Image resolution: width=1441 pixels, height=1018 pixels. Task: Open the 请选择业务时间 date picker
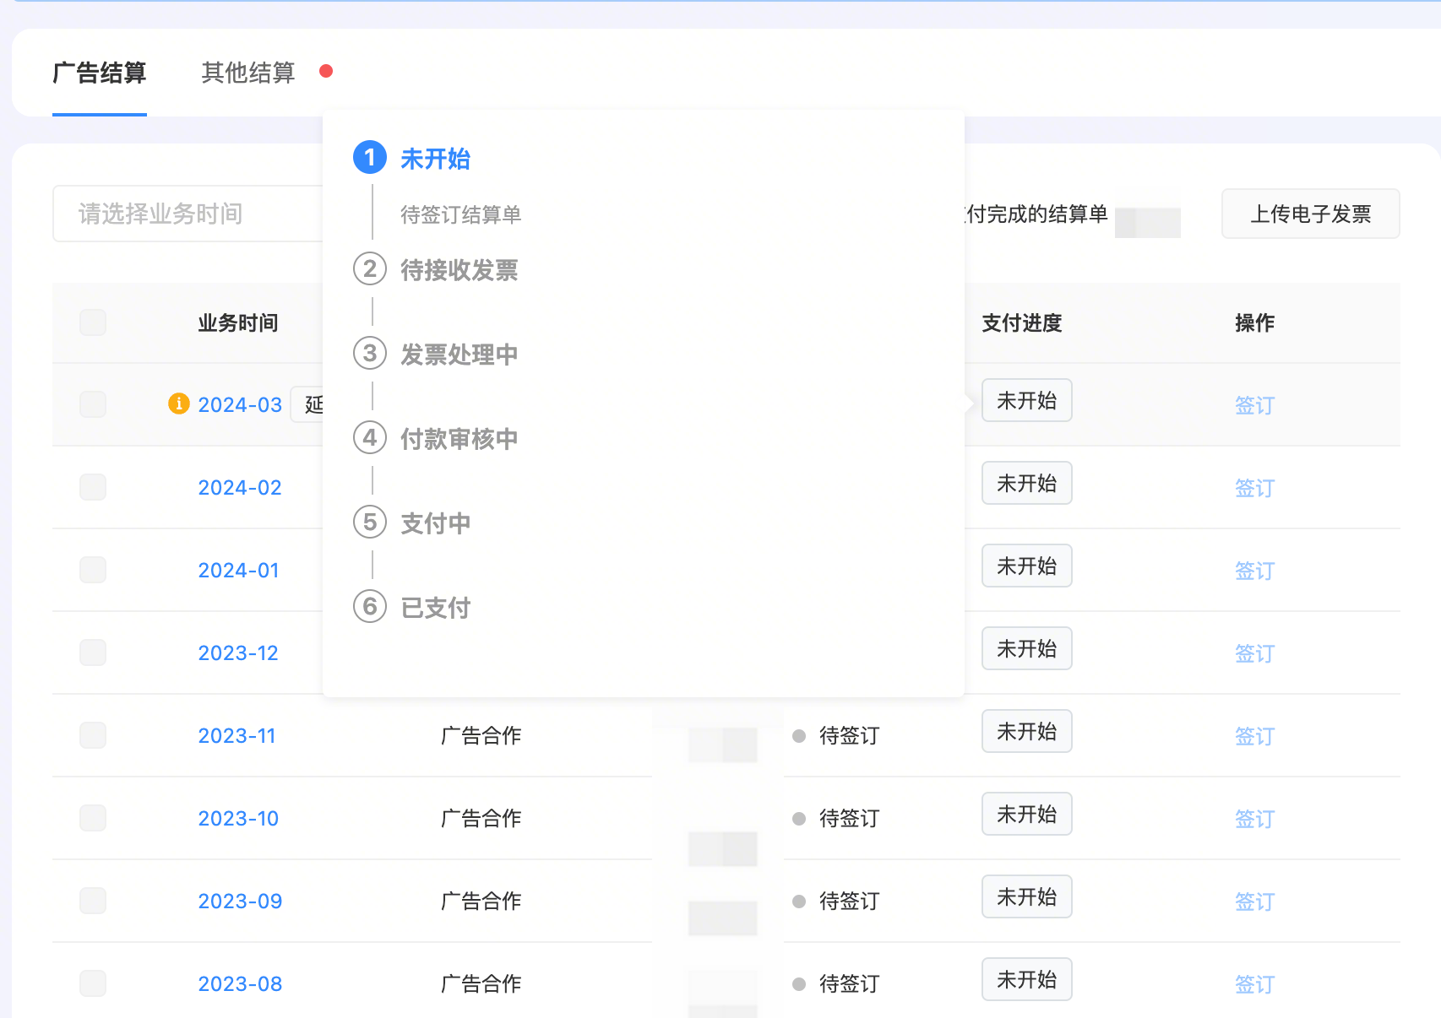click(x=188, y=214)
